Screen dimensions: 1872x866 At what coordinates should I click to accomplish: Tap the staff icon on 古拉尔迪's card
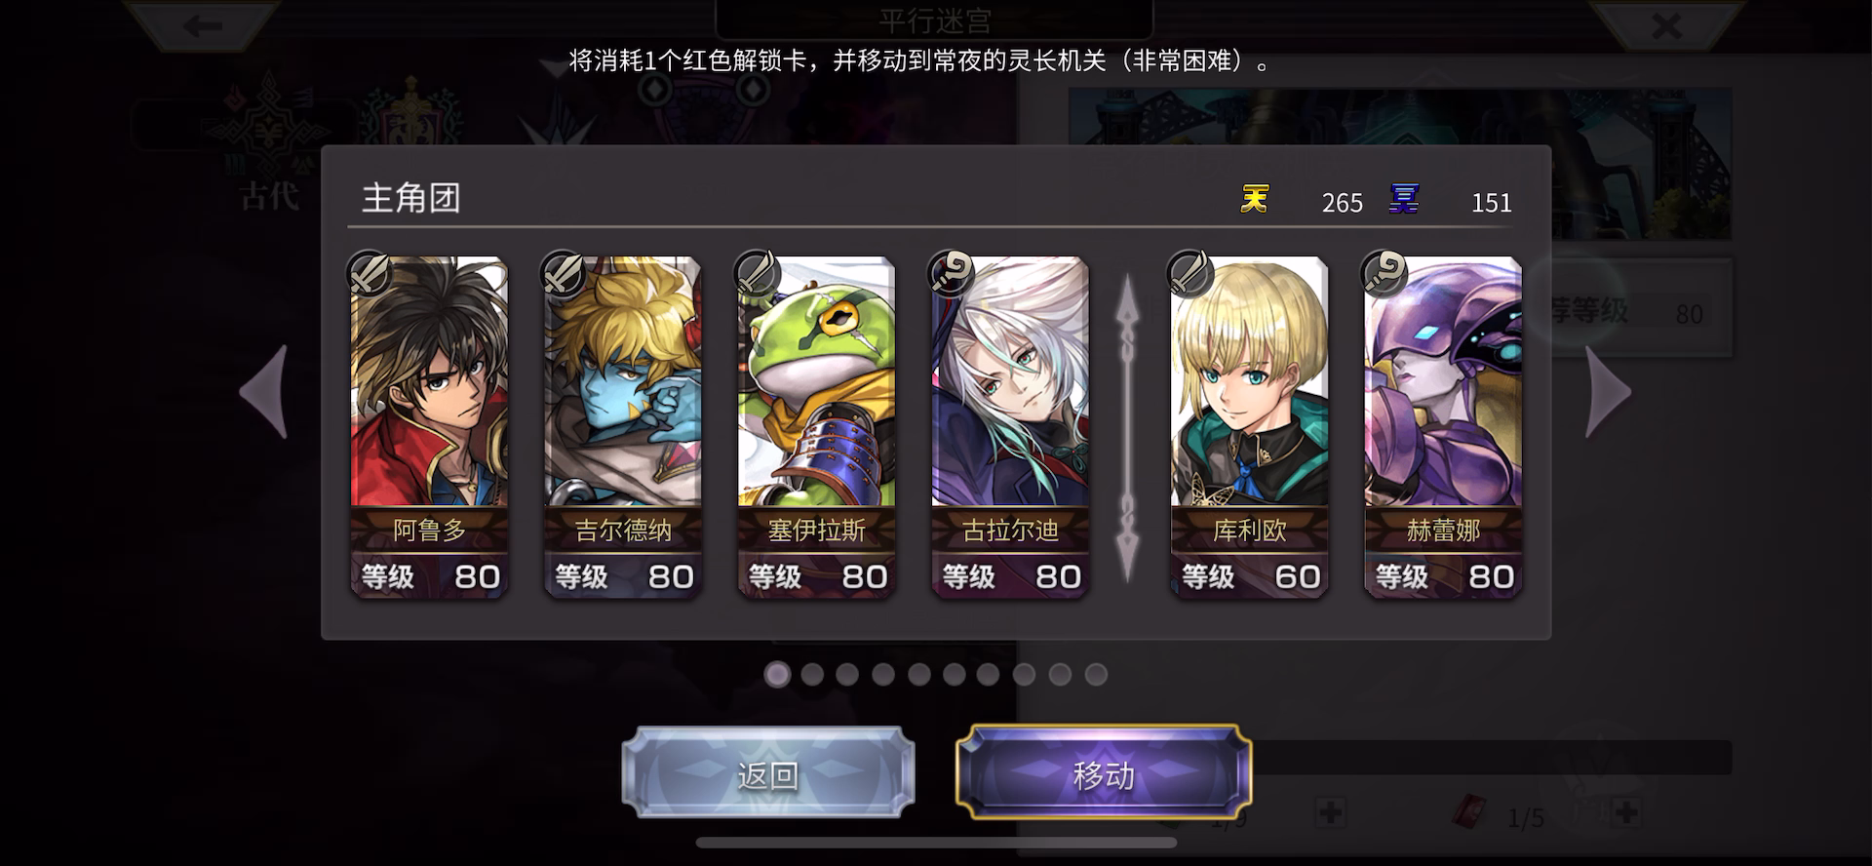tap(951, 273)
